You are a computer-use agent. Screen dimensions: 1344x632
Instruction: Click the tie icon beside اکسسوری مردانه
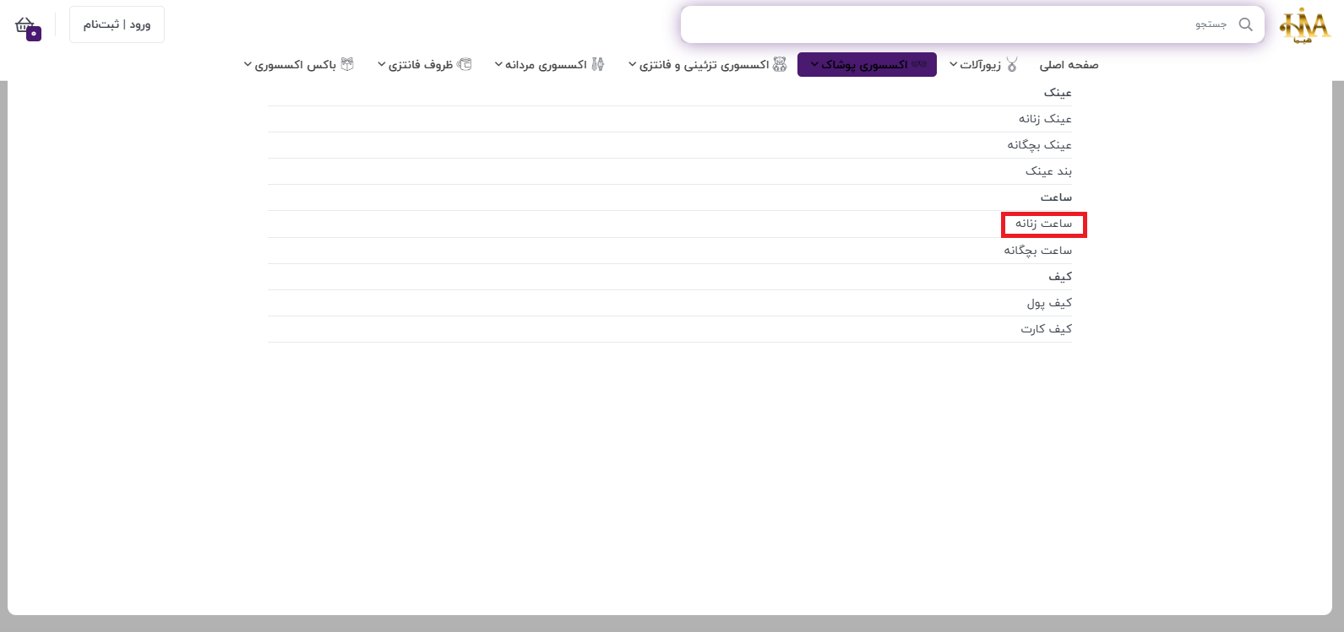[598, 65]
